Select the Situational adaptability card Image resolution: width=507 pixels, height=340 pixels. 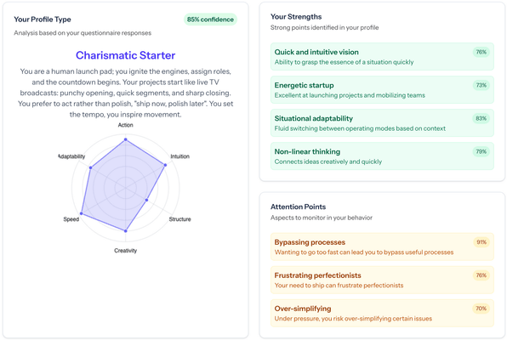382,123
